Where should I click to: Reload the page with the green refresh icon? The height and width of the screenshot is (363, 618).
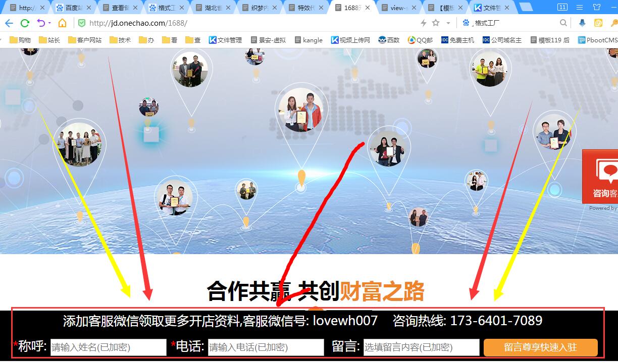click(x=25, y=23)
